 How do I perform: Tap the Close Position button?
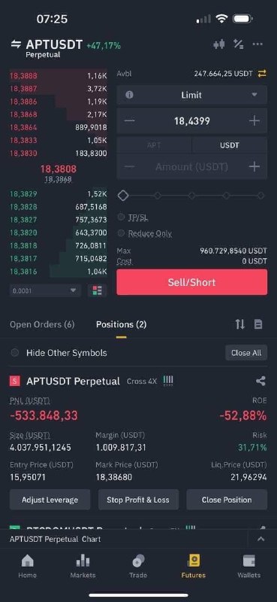pyautogui.click(x=227, y=500)
